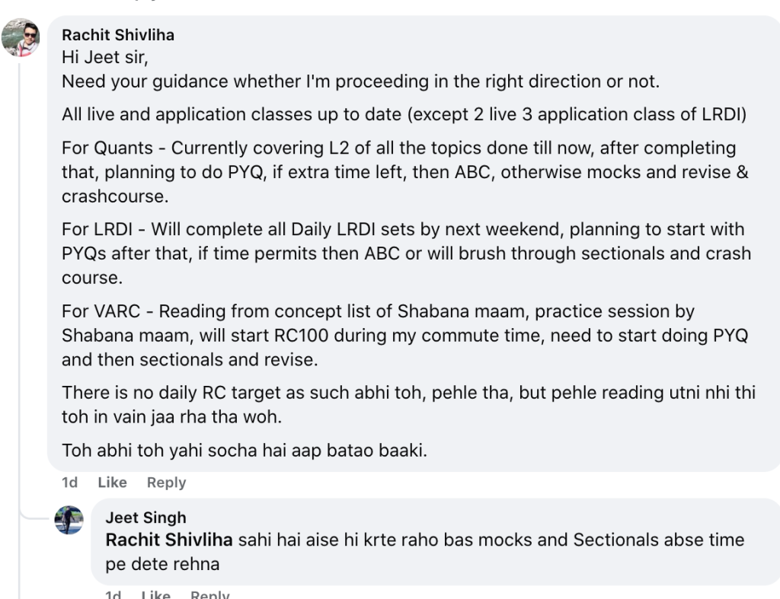Click the Rachit Shivliha commenter name

(118, 35)
